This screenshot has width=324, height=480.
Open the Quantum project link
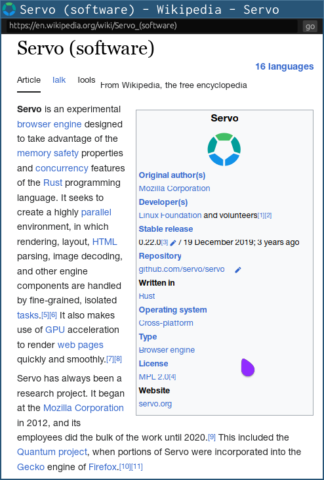[x=52, y=452]
